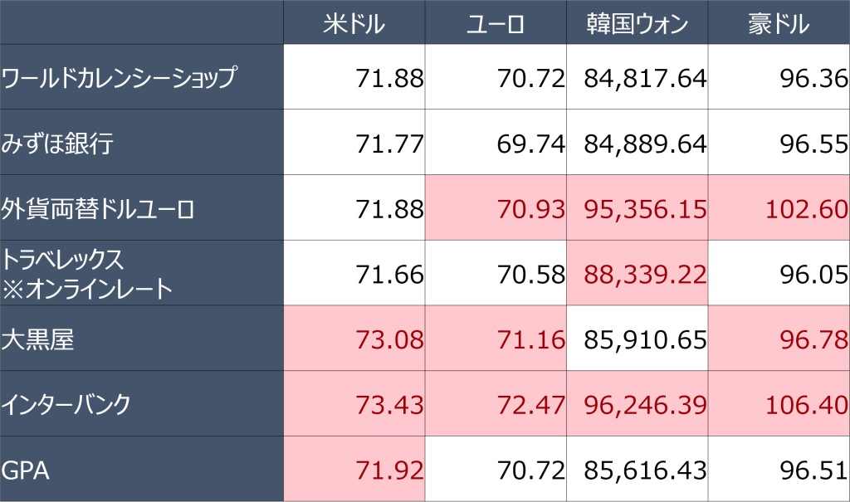Screen dimensions: 850x502
Task: Select the 95,356.15 won cell
Action: pyautogui.click(x=637, y=207)
